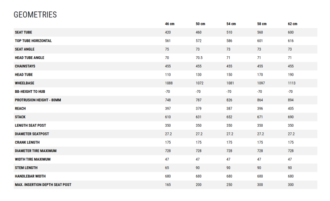
Task: Click the 58 cm column header
Action: pos(262,24)
